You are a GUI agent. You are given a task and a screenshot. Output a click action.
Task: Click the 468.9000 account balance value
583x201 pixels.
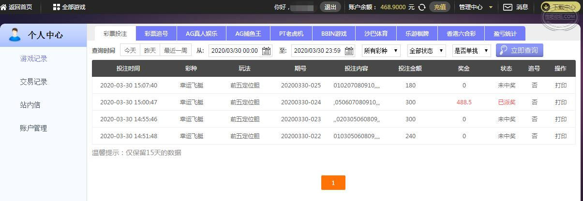(393, 7)
